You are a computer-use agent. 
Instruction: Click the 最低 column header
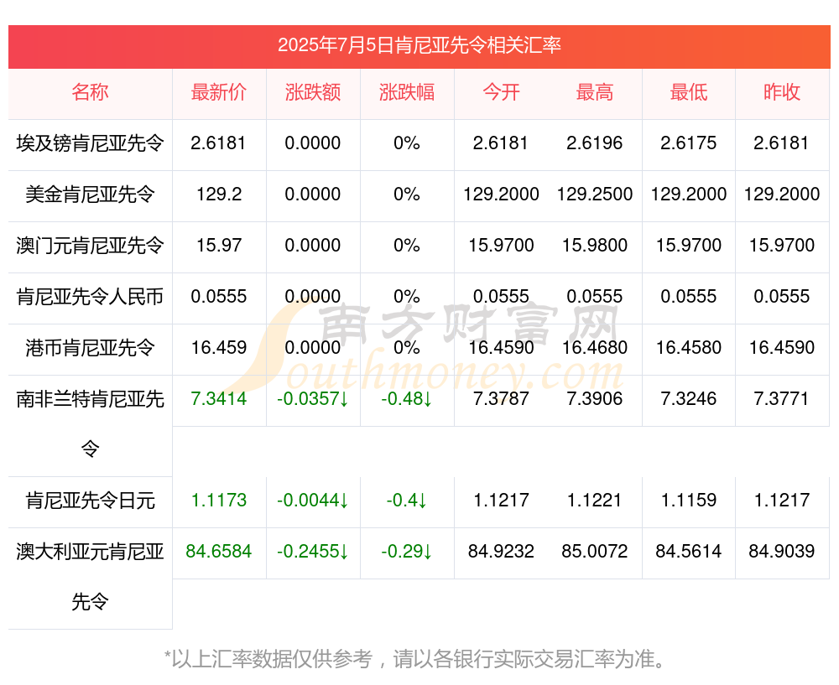pos(689,92)
